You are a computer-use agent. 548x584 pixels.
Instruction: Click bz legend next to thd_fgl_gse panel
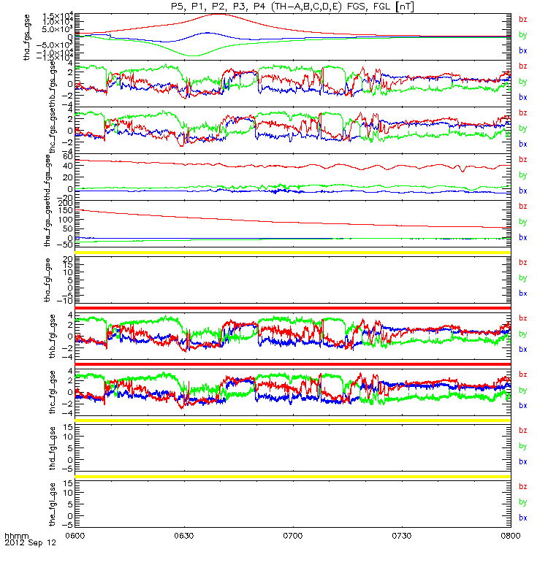click(x=523, y=431)
